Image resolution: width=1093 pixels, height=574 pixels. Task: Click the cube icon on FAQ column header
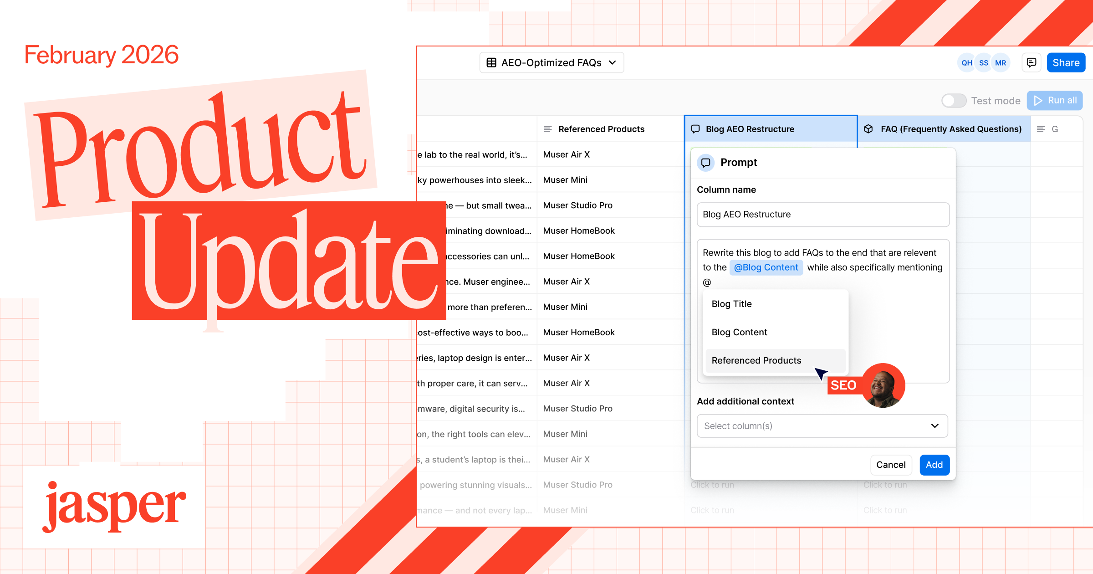(x=868, y=129)
